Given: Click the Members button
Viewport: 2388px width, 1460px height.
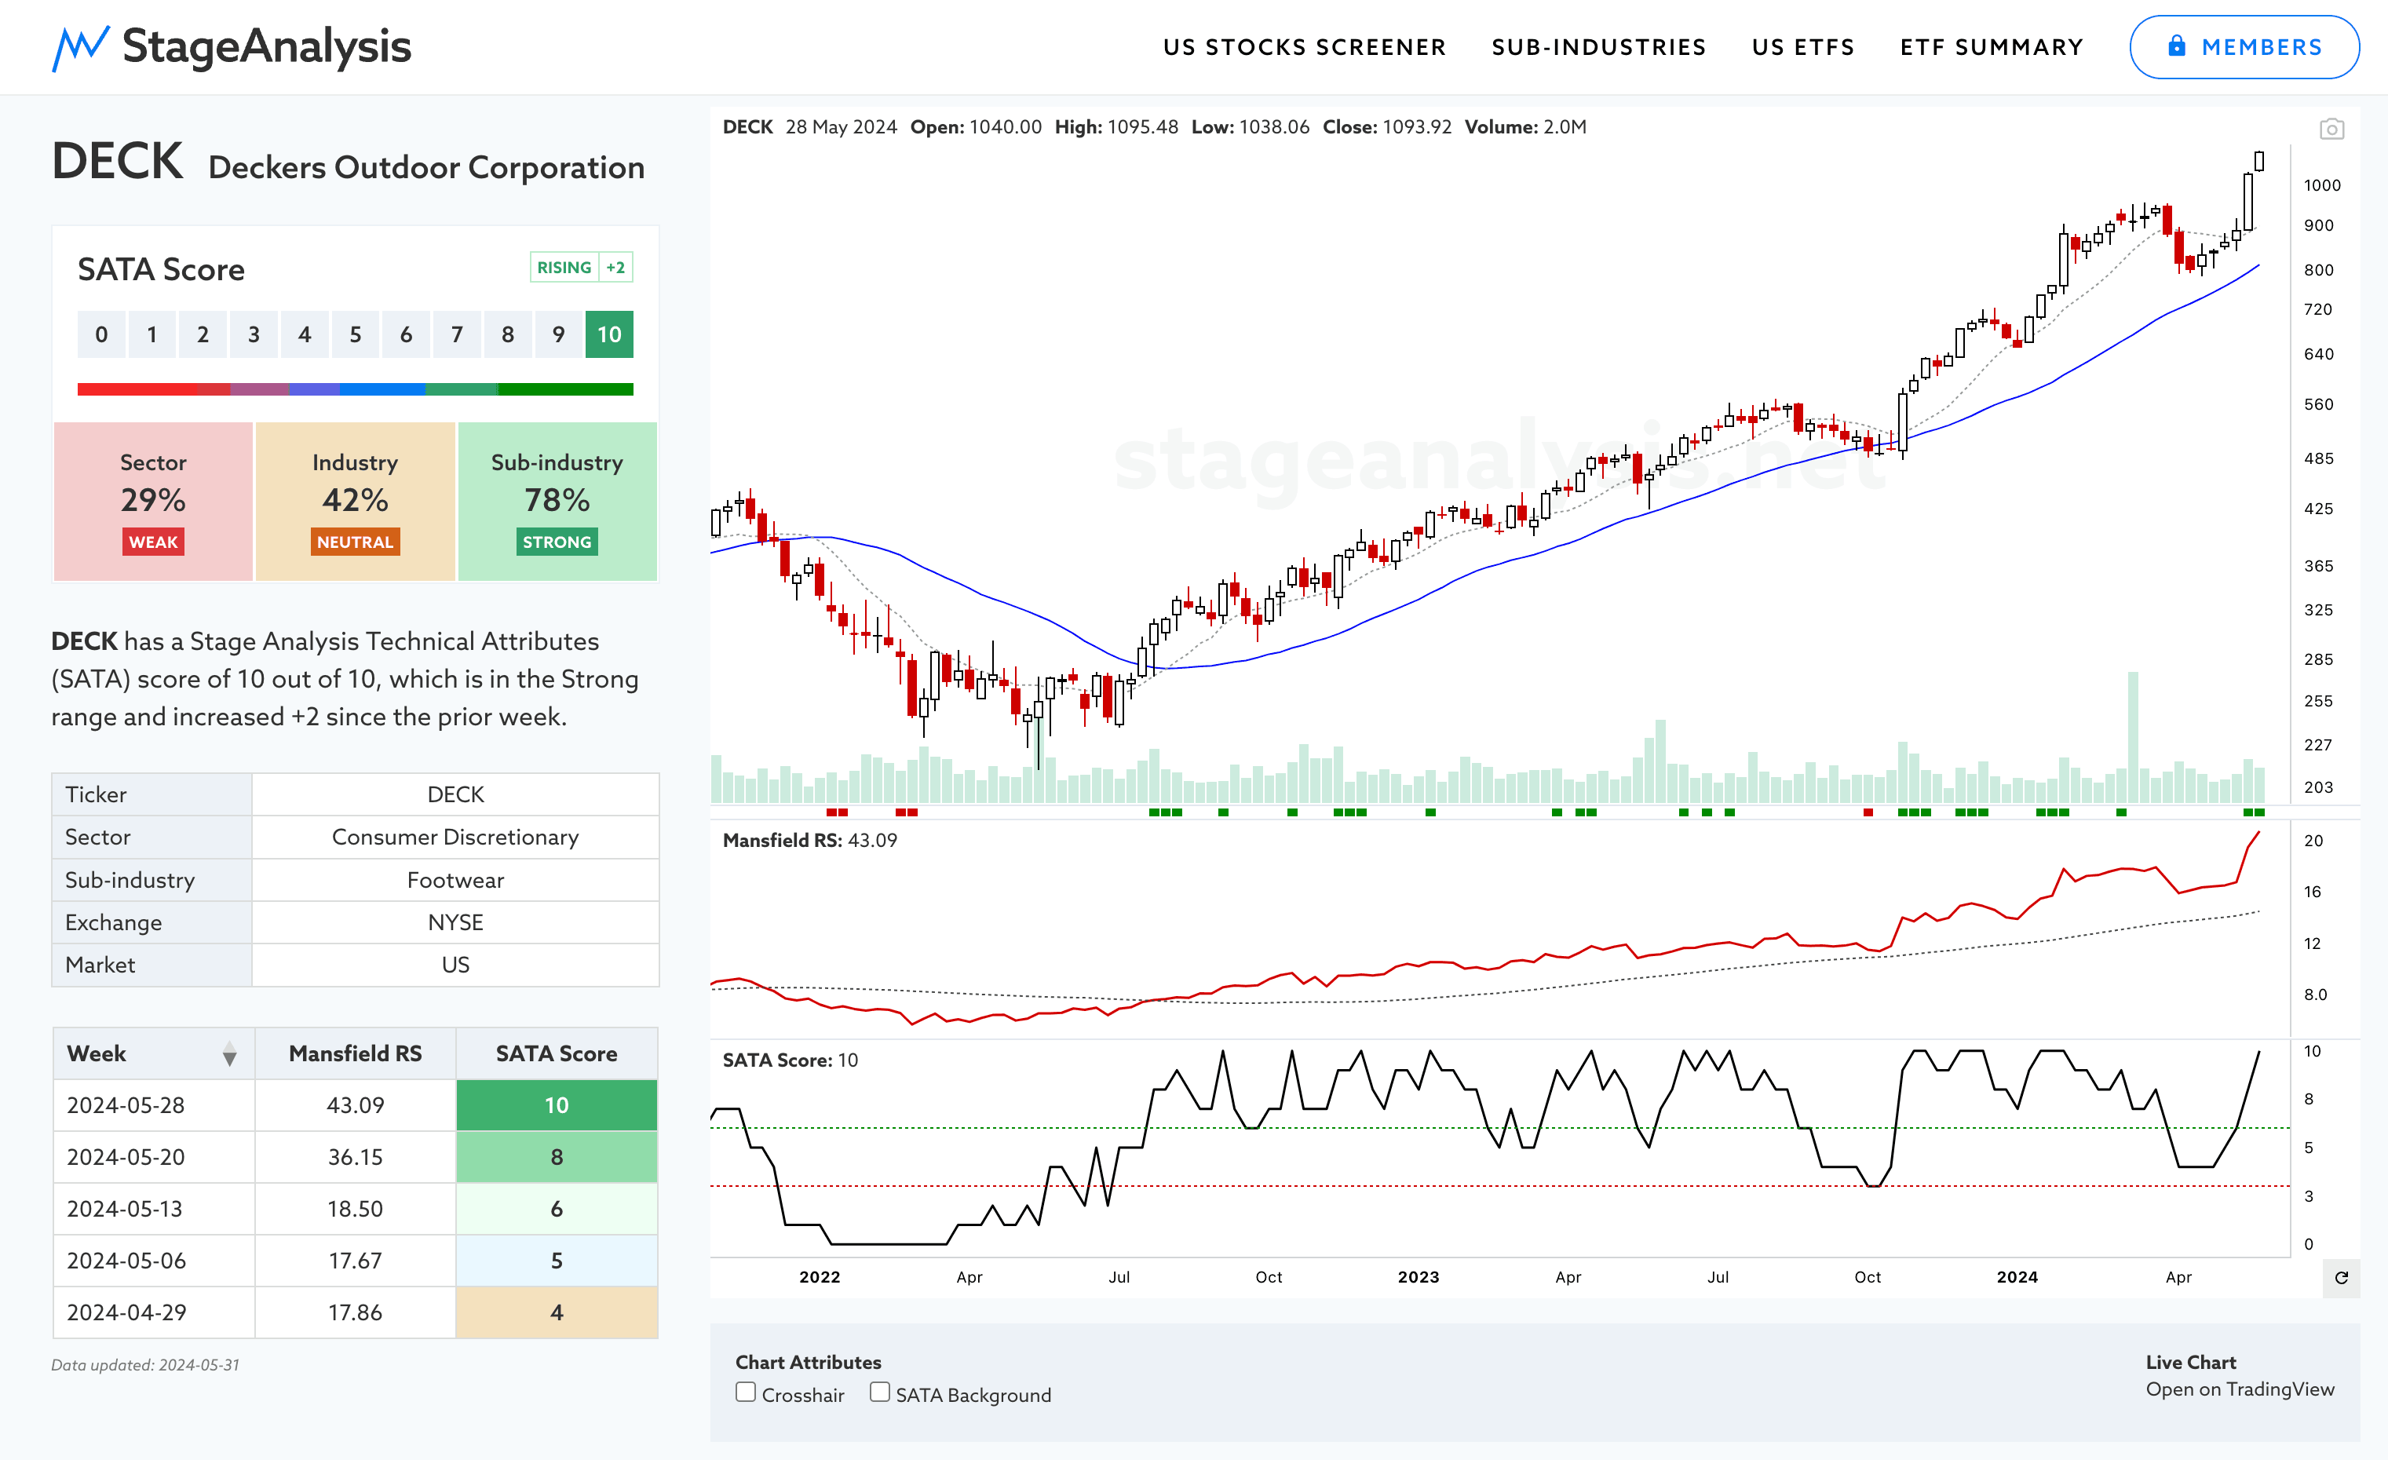Looking at the screenshot, I should pyautogui.click(x=2244, y=46).
